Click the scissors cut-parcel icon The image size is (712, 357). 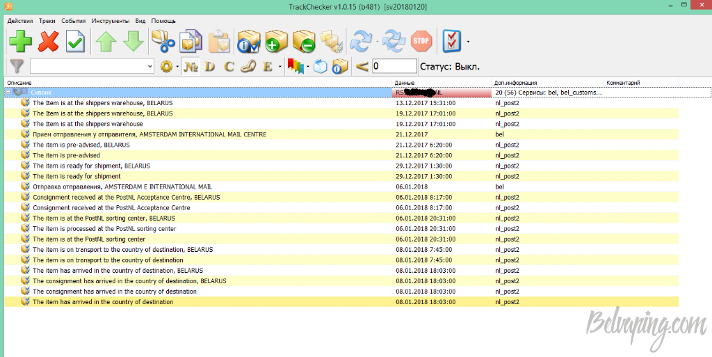163,41
